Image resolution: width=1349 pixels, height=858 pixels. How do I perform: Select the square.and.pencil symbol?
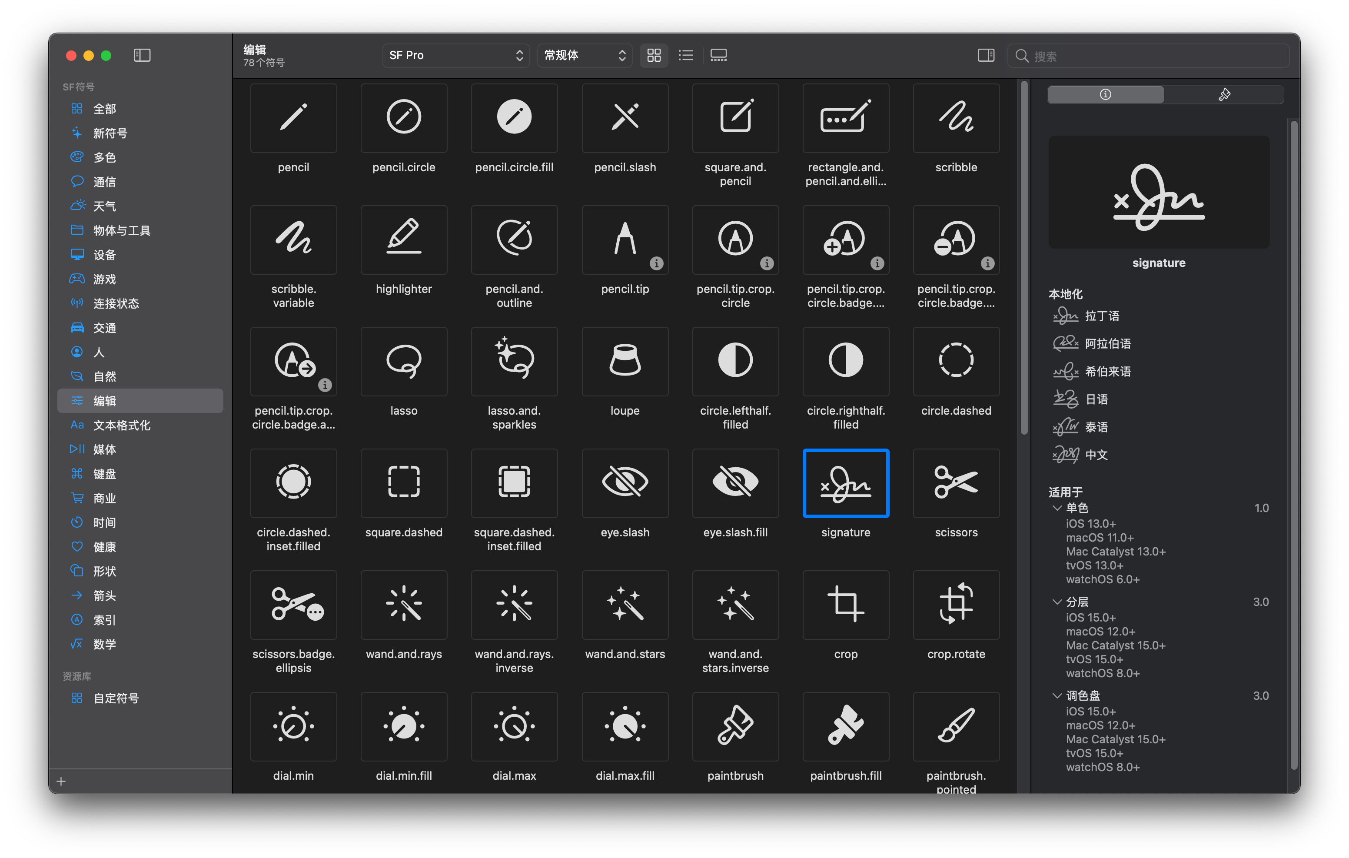(735, 118)
